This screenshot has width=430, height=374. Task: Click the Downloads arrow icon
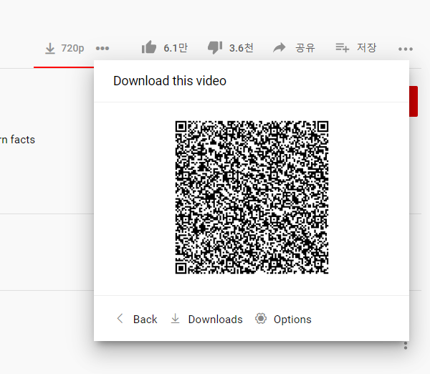pos(176,319)
